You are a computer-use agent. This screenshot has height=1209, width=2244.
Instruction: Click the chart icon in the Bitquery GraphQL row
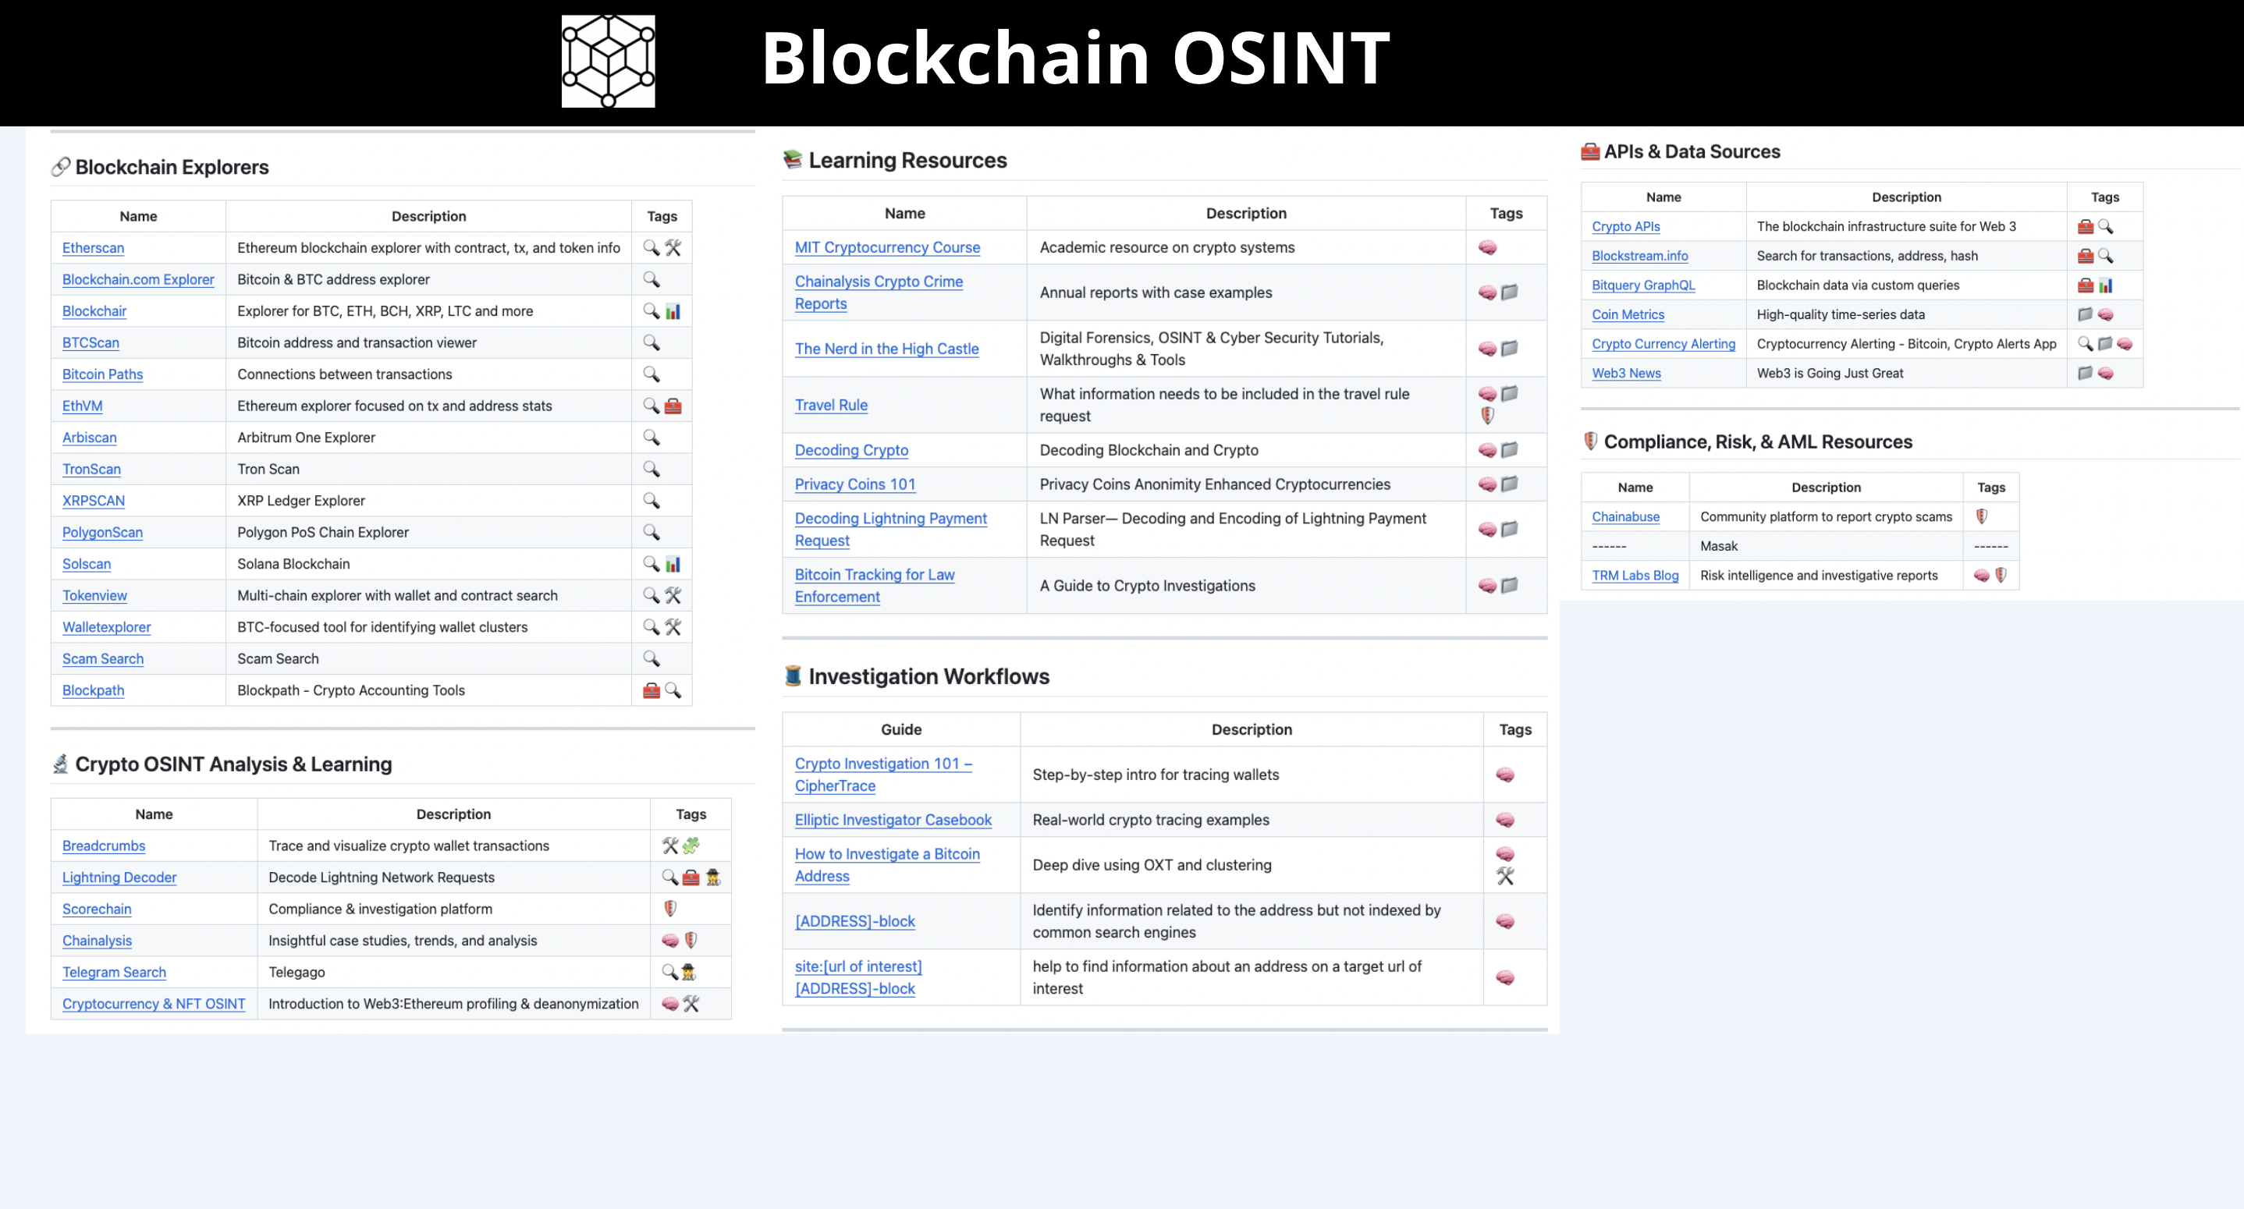pos(2105,285)
